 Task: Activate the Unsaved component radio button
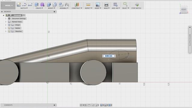click(x=24, y=15)
